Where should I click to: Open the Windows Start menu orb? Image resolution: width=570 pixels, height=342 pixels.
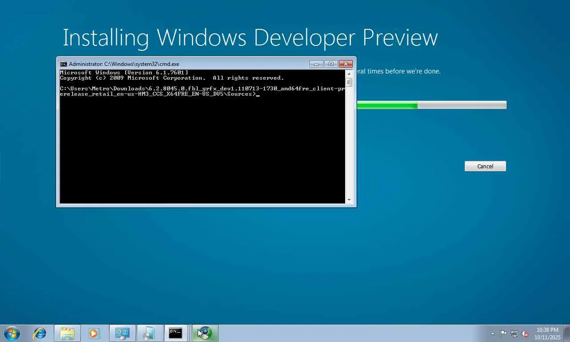point(12,333)
